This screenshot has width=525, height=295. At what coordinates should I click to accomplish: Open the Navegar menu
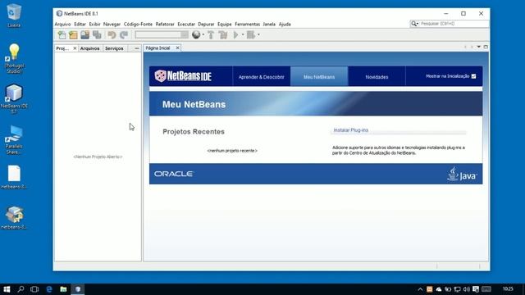coord(112,24)
